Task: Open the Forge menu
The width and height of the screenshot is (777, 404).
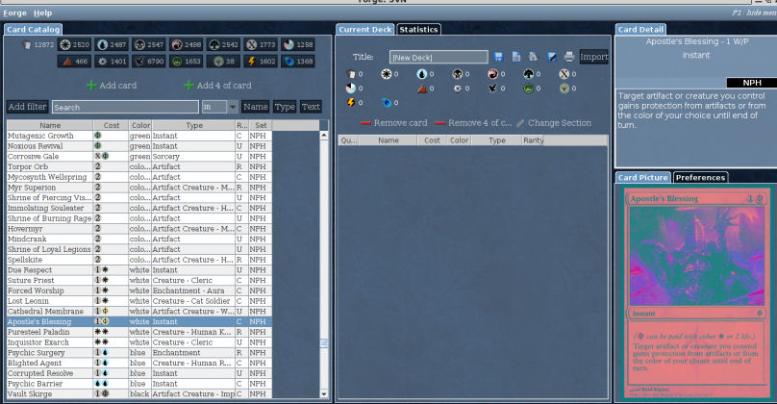Action: 14,13
